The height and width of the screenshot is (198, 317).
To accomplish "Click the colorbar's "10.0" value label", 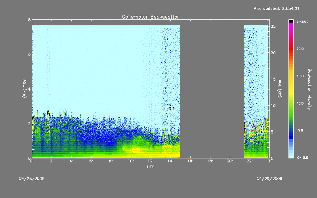I will [x=300, y=103].
